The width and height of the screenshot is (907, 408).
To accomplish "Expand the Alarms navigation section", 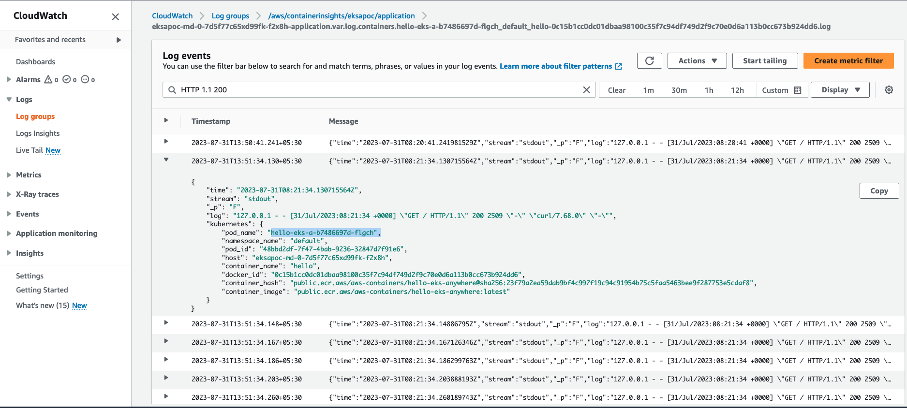I will (9, 79).
